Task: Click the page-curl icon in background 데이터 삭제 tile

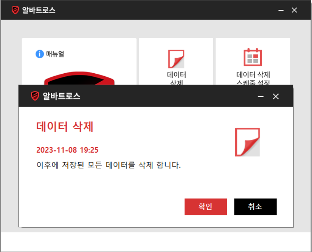Action: click(x=176, y=59)
